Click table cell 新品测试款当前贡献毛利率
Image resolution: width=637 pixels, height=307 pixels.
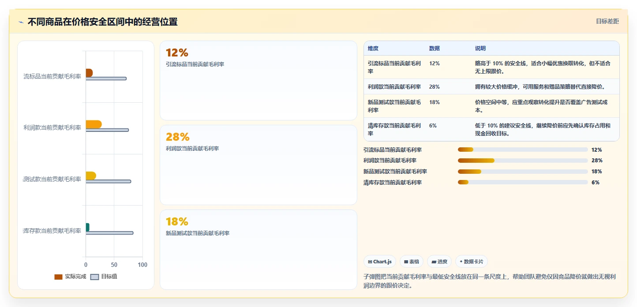click(x=394, y=106)
